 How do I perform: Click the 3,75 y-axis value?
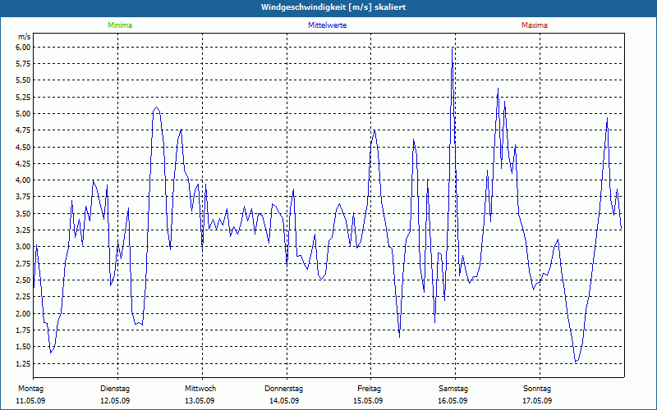[23, 197]
